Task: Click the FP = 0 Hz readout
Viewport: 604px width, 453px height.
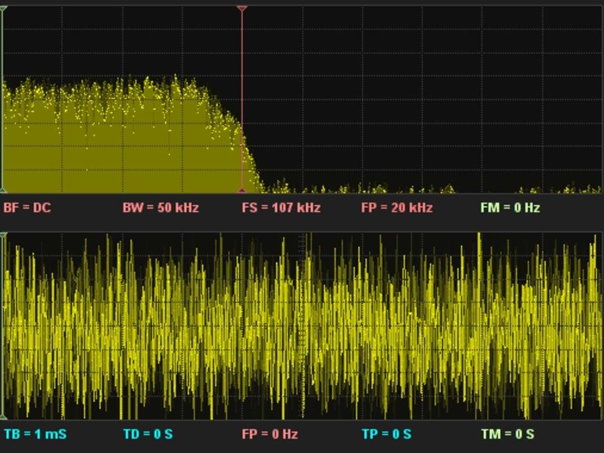Action: (270, 434)
